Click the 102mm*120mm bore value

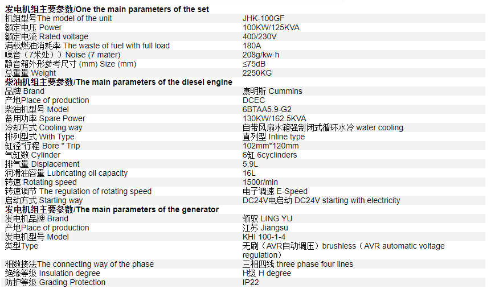(x=271, y=146)
